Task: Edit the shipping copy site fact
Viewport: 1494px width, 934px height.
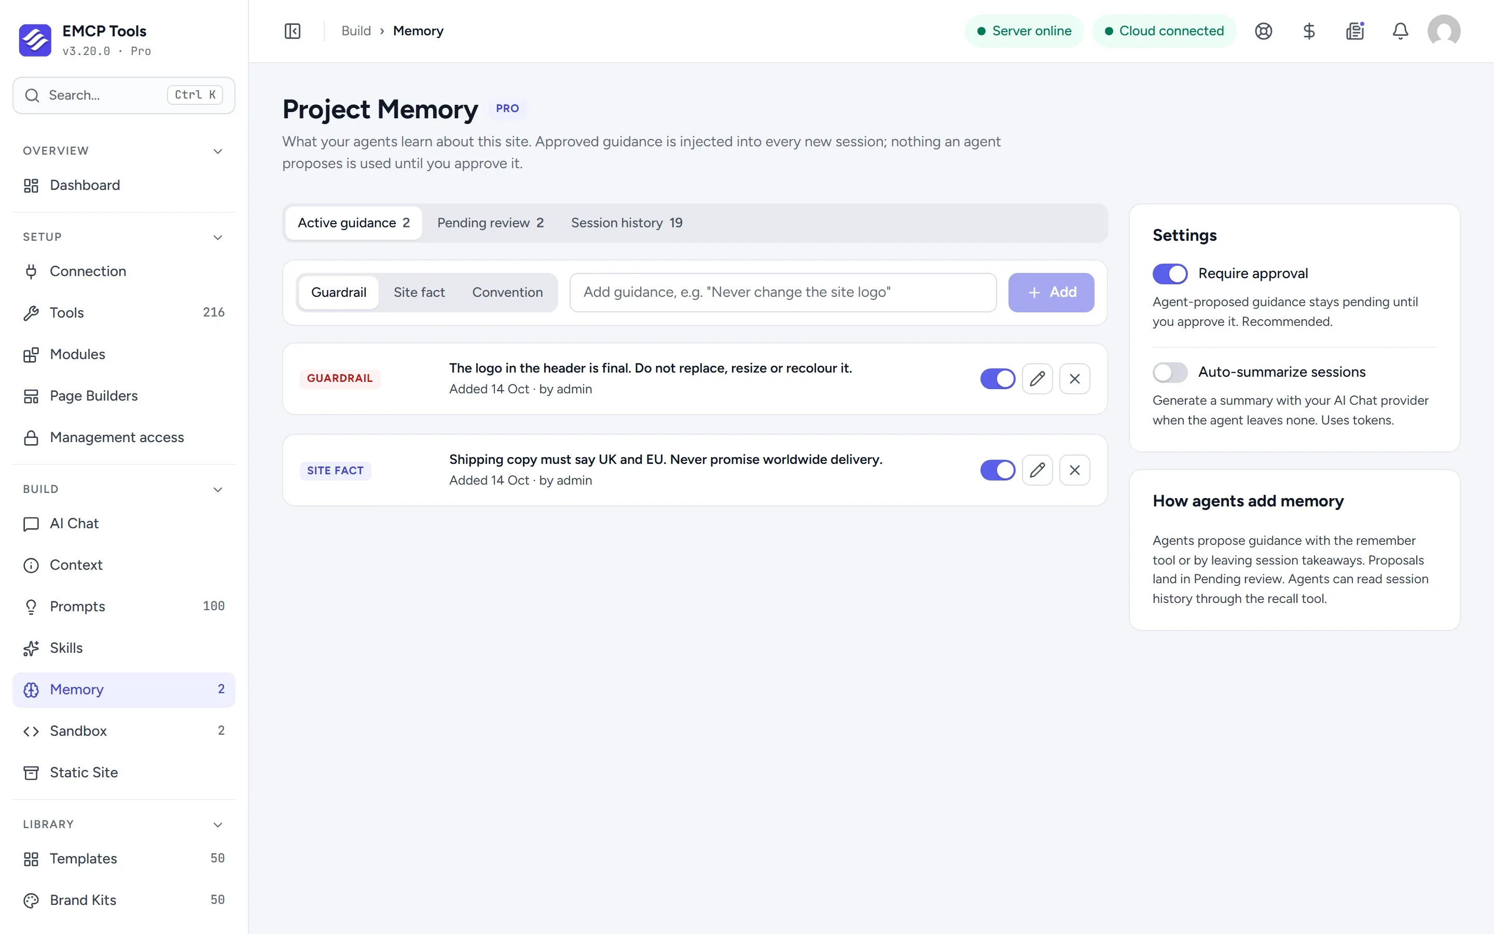Action: click(x=1037, y=470)
